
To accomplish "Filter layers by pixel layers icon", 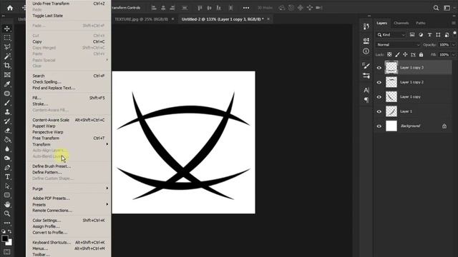I will [412, 35].
